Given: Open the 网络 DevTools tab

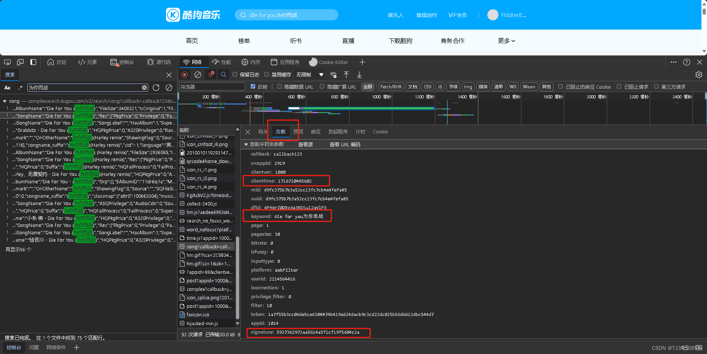Looking at the screenshot, I should pyautogui.click(x=193, y=62).
